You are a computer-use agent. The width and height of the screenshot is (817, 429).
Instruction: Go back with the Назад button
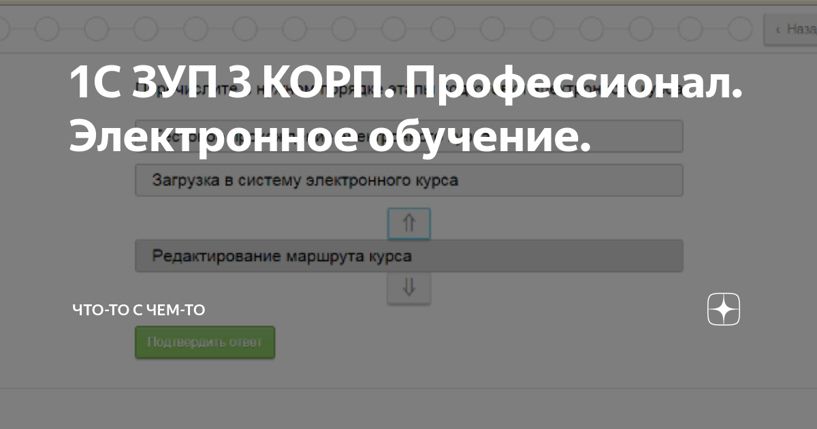pyautogui.click(x=790, y=29)
